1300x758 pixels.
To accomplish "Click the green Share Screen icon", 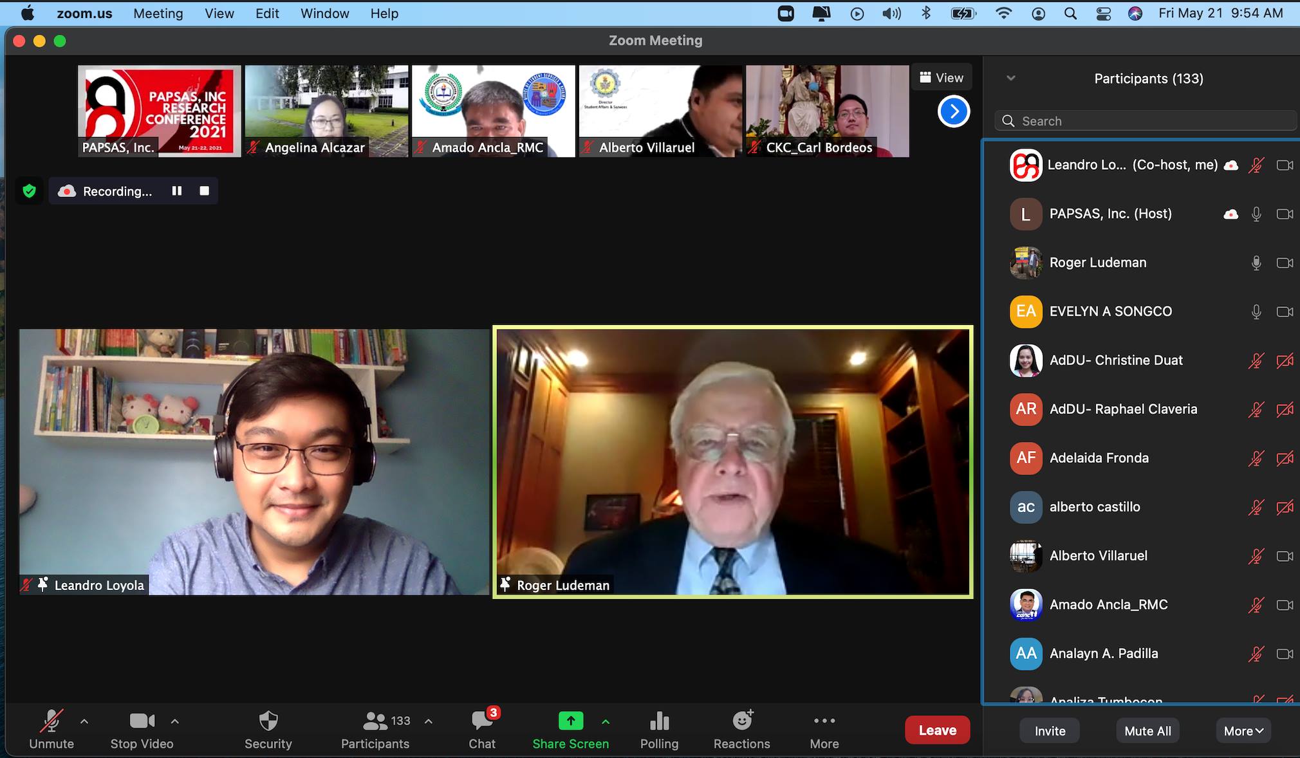I will [x=571, y=721].
